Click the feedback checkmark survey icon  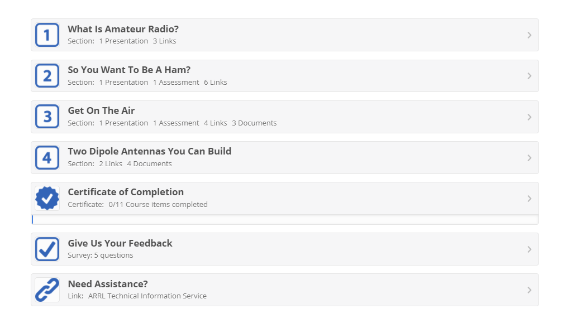[x=47, y=249]
